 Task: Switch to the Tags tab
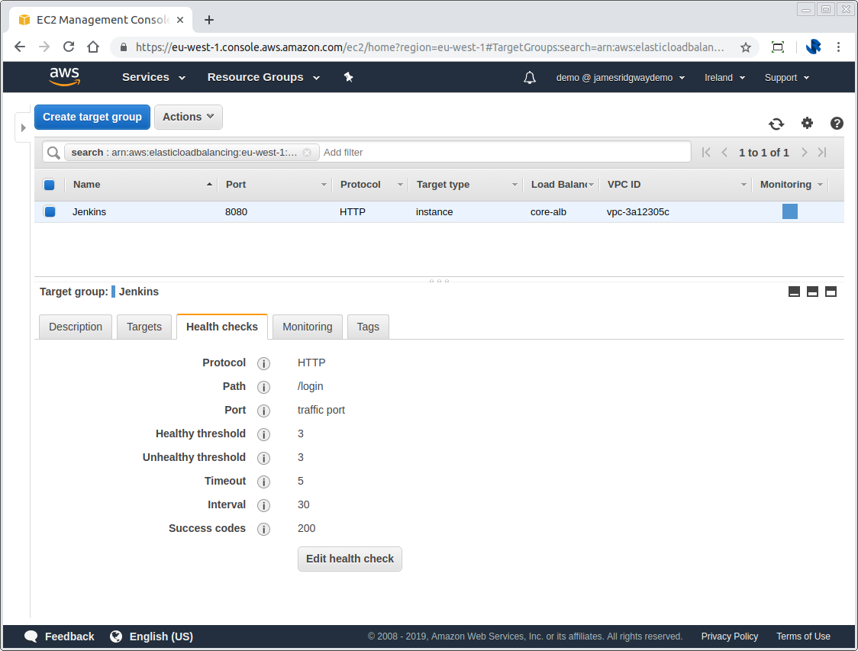coord(368,327)
